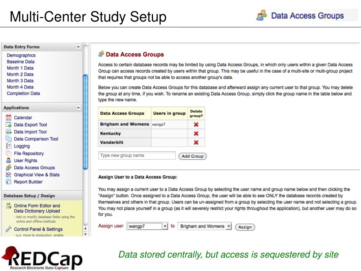The height and width of the screenshot is (271, 361).
Task: Open the Report Builder link
Action: [x=28, y=182]
